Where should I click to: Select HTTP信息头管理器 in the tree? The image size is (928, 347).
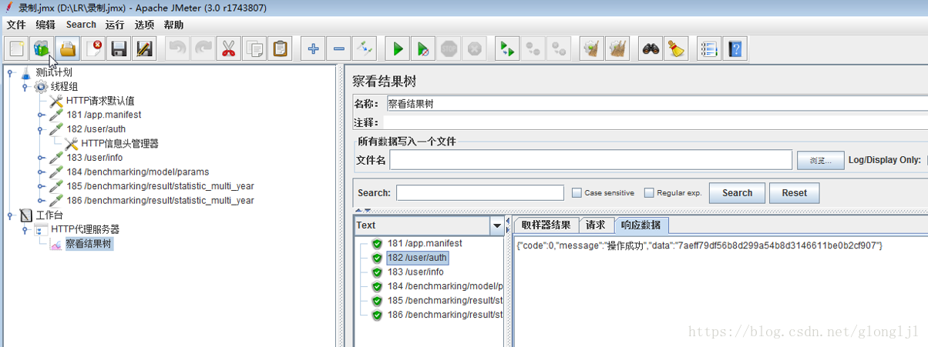[x=119, y=144]
